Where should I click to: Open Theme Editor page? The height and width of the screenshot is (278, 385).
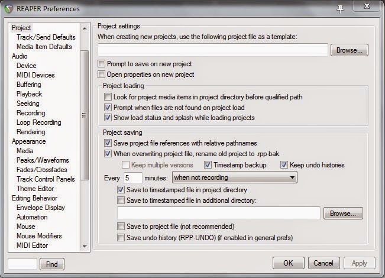click(35, 189)
